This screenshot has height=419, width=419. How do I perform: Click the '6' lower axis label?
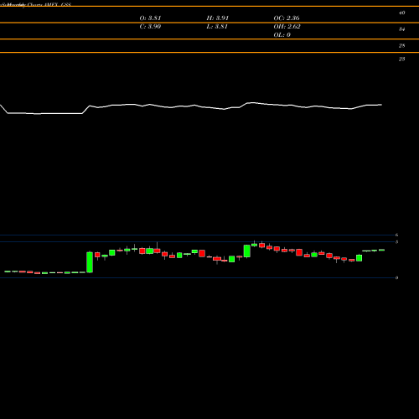coord(396,235)
